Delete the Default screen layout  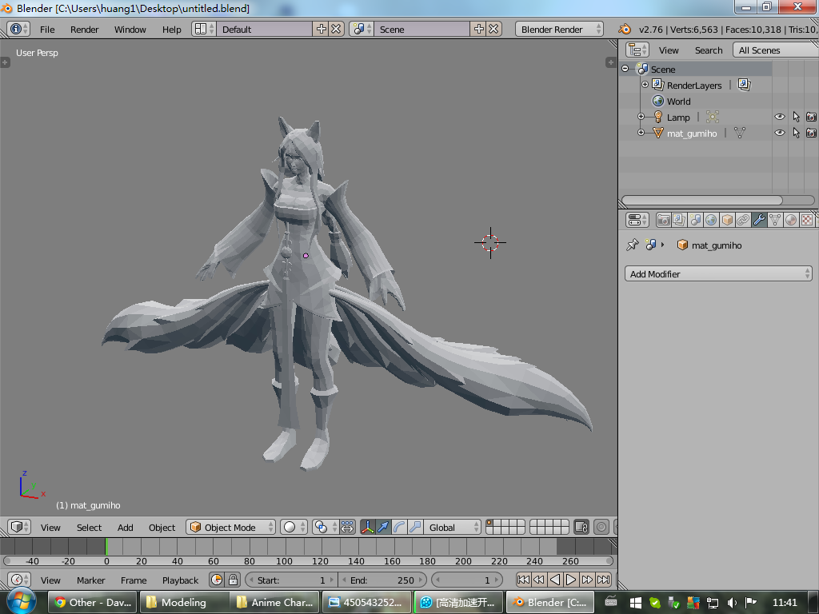tap(337, 30)
